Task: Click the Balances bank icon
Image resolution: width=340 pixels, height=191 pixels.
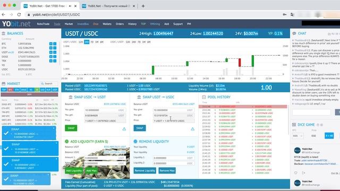Action: (4, 33)
